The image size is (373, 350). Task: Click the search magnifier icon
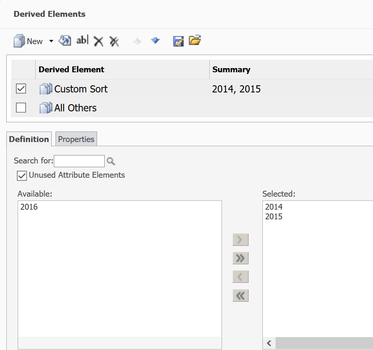[x=111, y=161]
